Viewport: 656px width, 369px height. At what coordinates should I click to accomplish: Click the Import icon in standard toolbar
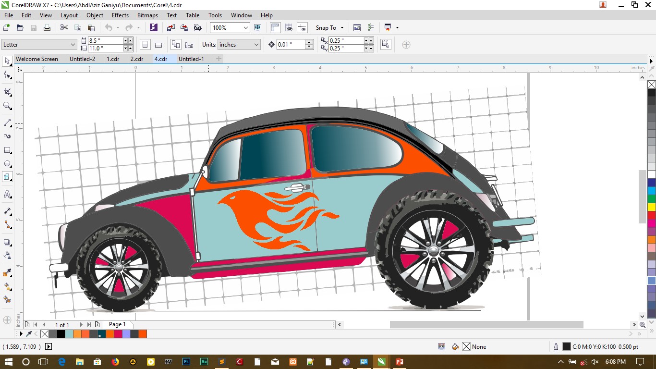click(x=171, y=28)
